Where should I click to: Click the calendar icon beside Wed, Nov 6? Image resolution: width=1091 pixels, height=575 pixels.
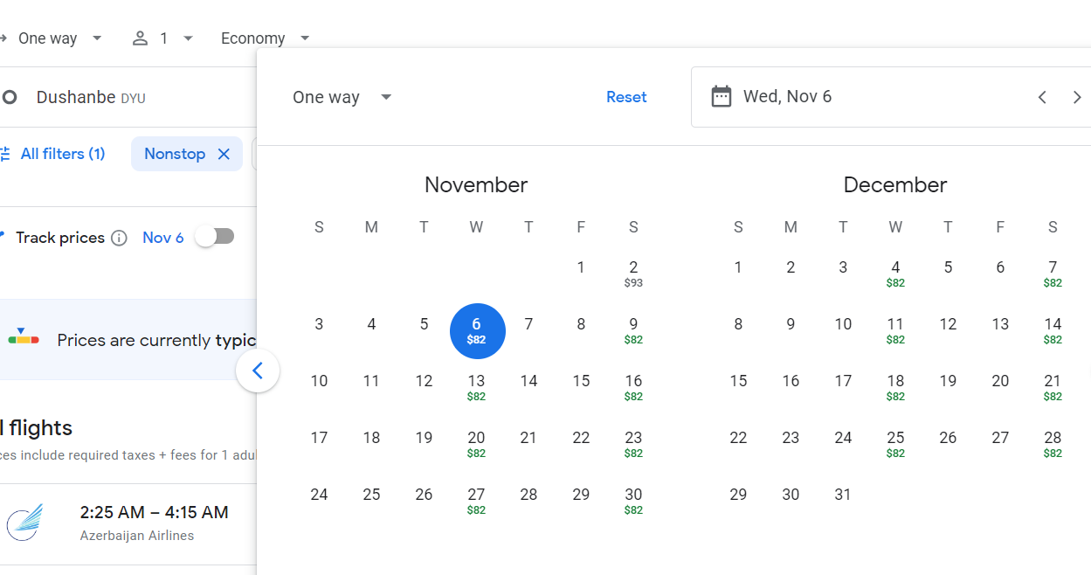721,96
